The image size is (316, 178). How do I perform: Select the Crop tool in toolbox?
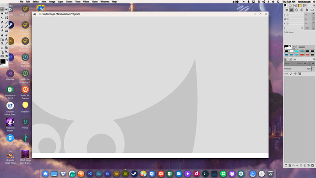(2, 48)
